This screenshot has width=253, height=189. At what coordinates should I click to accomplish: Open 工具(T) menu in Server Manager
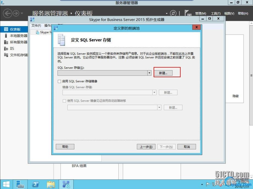(x=216, y=13)
